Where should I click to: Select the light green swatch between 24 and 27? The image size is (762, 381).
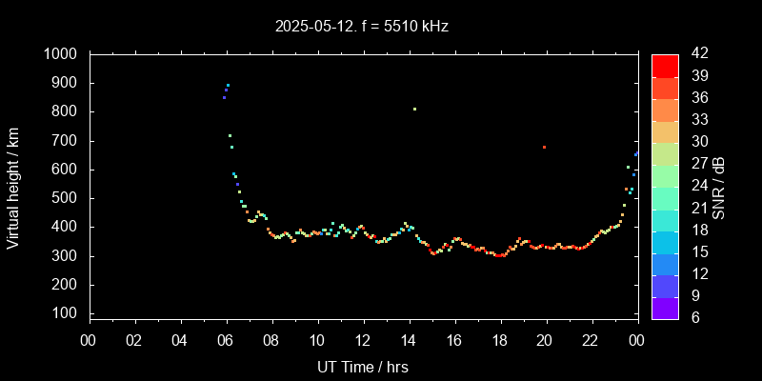click(665, 175)
